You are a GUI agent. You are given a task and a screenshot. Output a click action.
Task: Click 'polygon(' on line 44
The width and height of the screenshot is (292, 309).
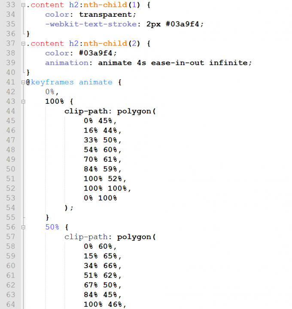tap(137, 111)
